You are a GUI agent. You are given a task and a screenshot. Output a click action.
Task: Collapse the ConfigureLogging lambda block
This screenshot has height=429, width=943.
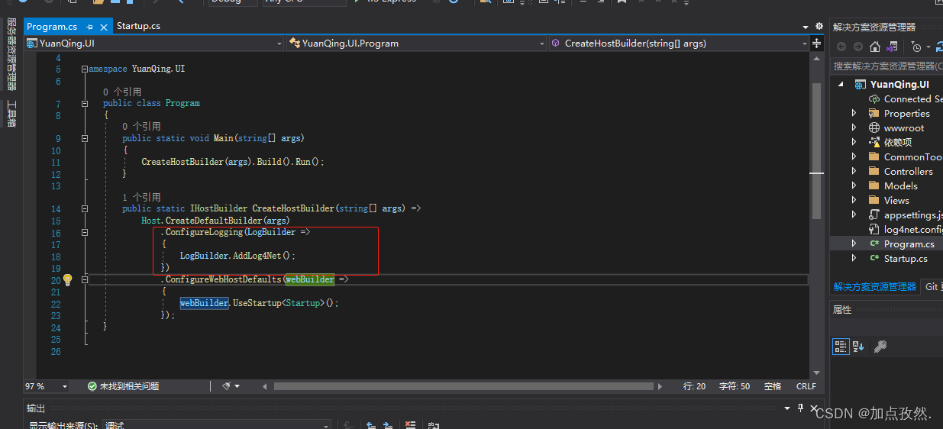tap(85, 232)
